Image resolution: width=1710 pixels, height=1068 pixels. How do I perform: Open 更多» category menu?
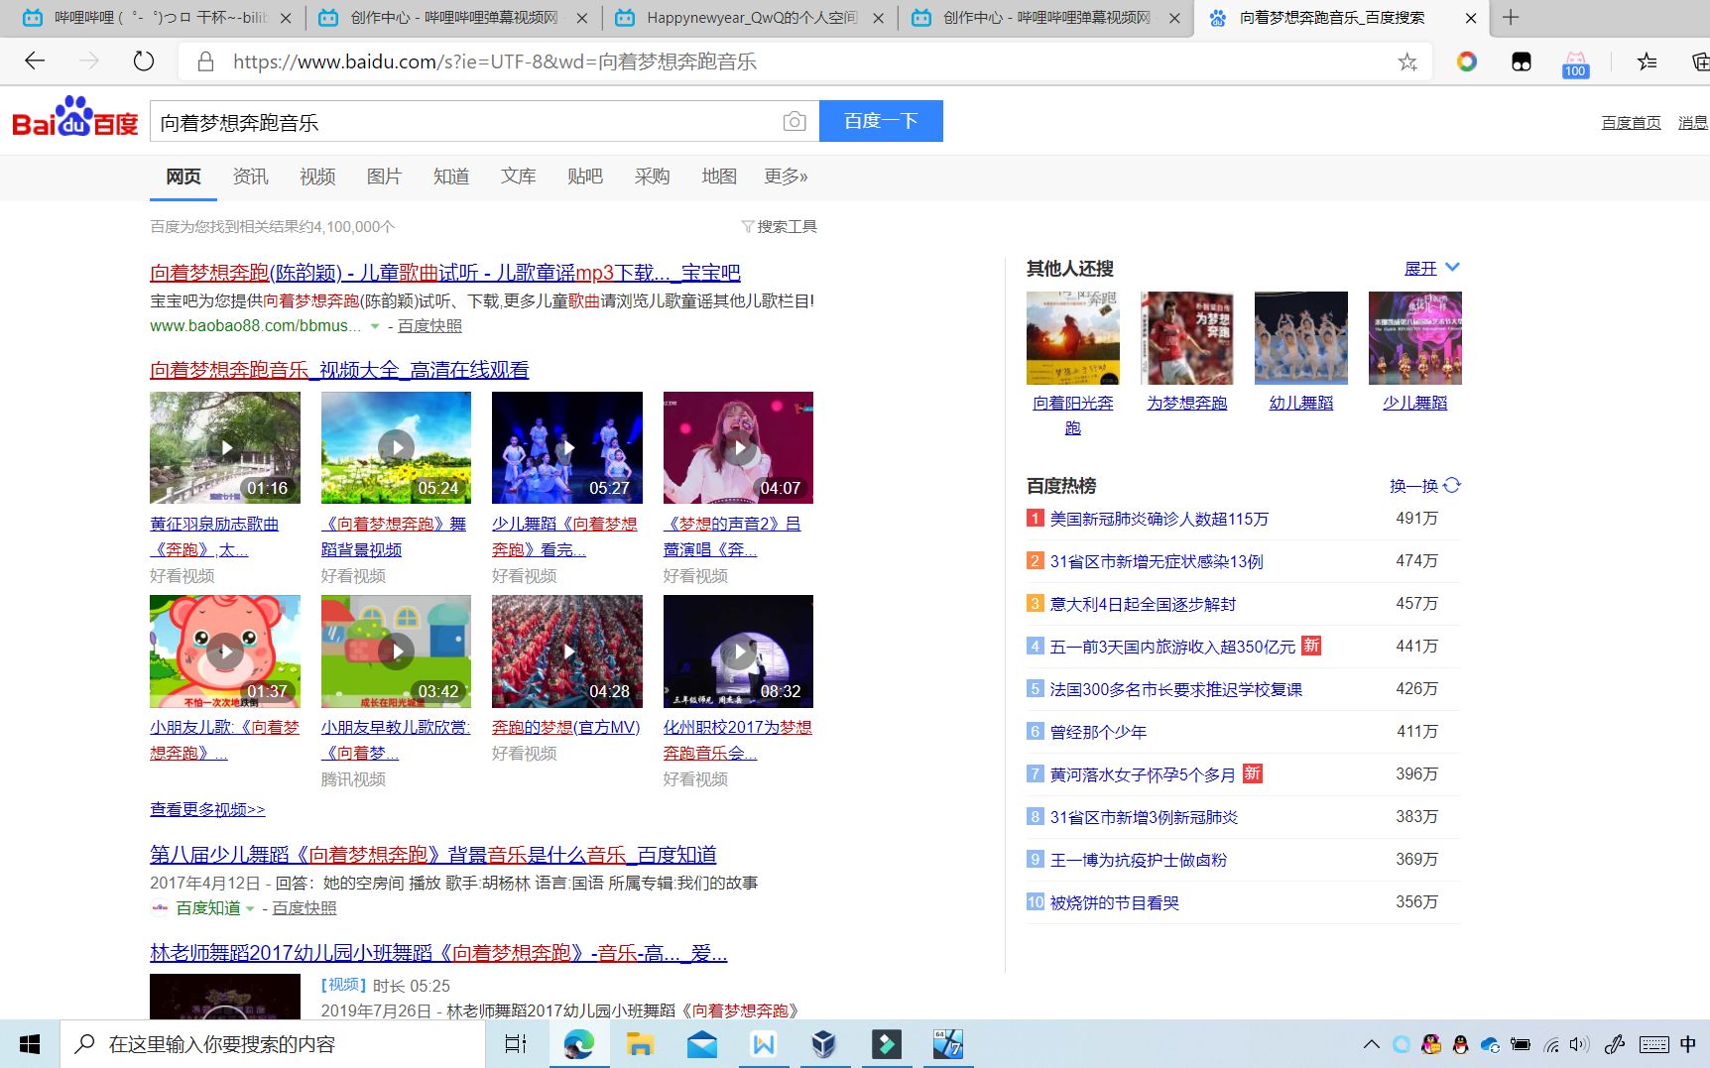pos(786,177)
